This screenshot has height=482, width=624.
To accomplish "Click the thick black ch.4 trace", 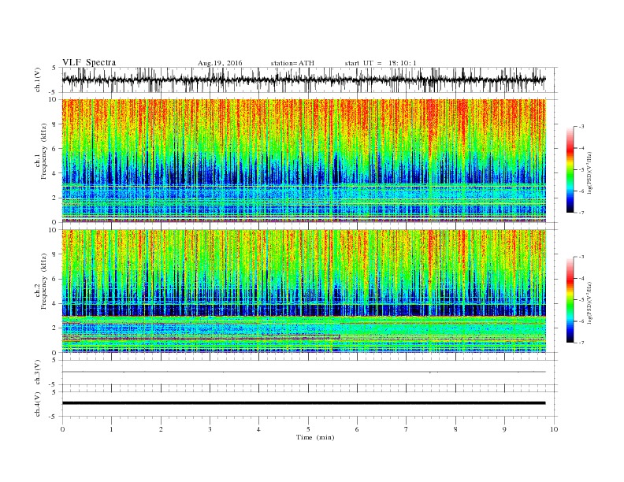I will click(x=303, y=403).
